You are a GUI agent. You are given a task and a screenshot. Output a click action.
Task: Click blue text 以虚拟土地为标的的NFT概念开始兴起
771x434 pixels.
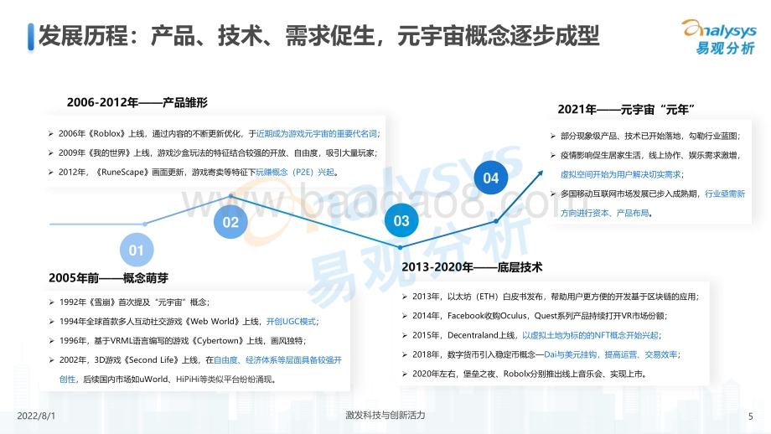click(590, 335)
